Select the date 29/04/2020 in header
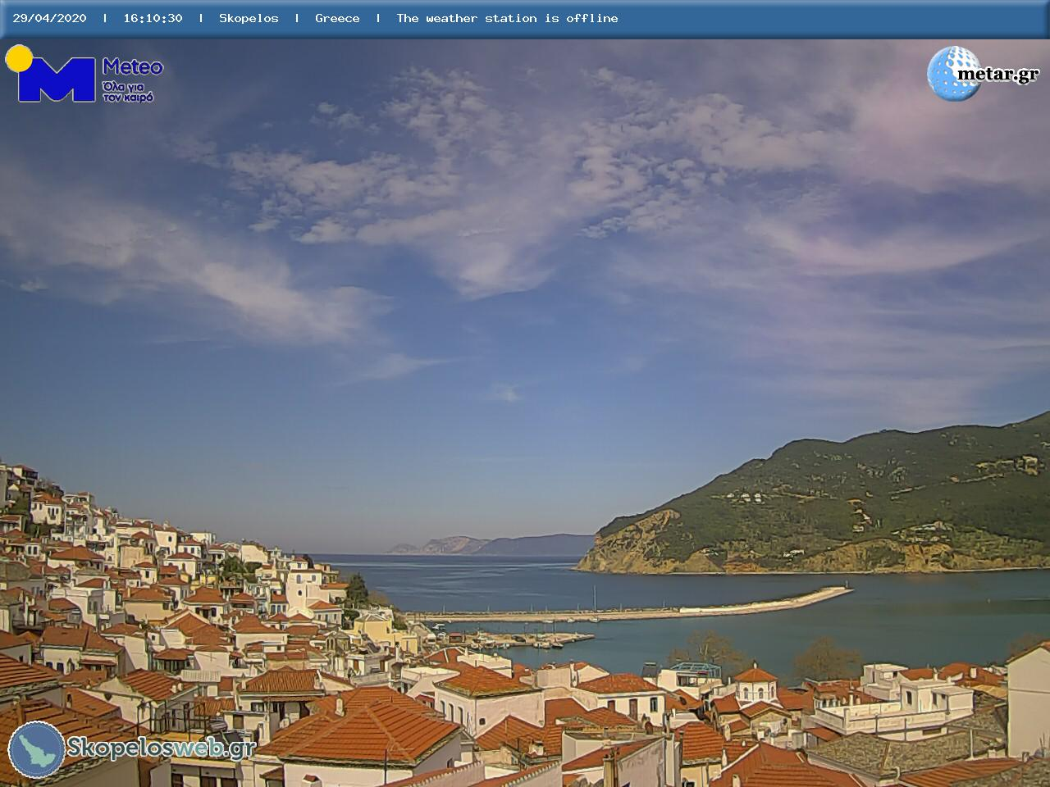This screenshot has height=787, width=1050. coord(49,18)
